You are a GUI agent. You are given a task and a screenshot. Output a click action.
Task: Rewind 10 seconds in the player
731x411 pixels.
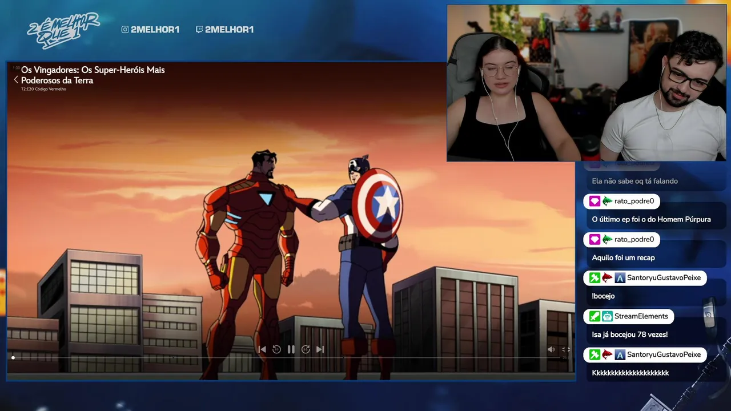[x=276, y=349]
